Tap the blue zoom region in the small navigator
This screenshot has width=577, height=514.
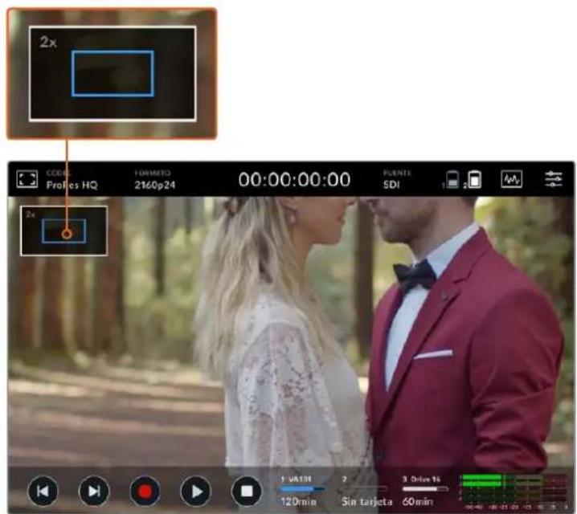64,231
